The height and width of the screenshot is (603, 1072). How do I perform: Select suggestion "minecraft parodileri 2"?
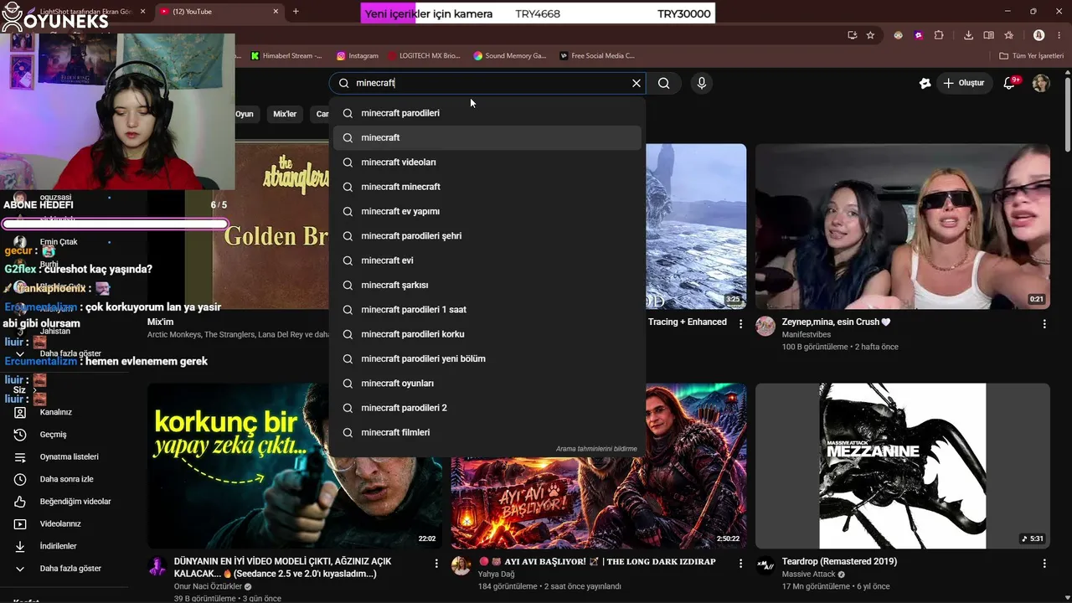(487, 408)
